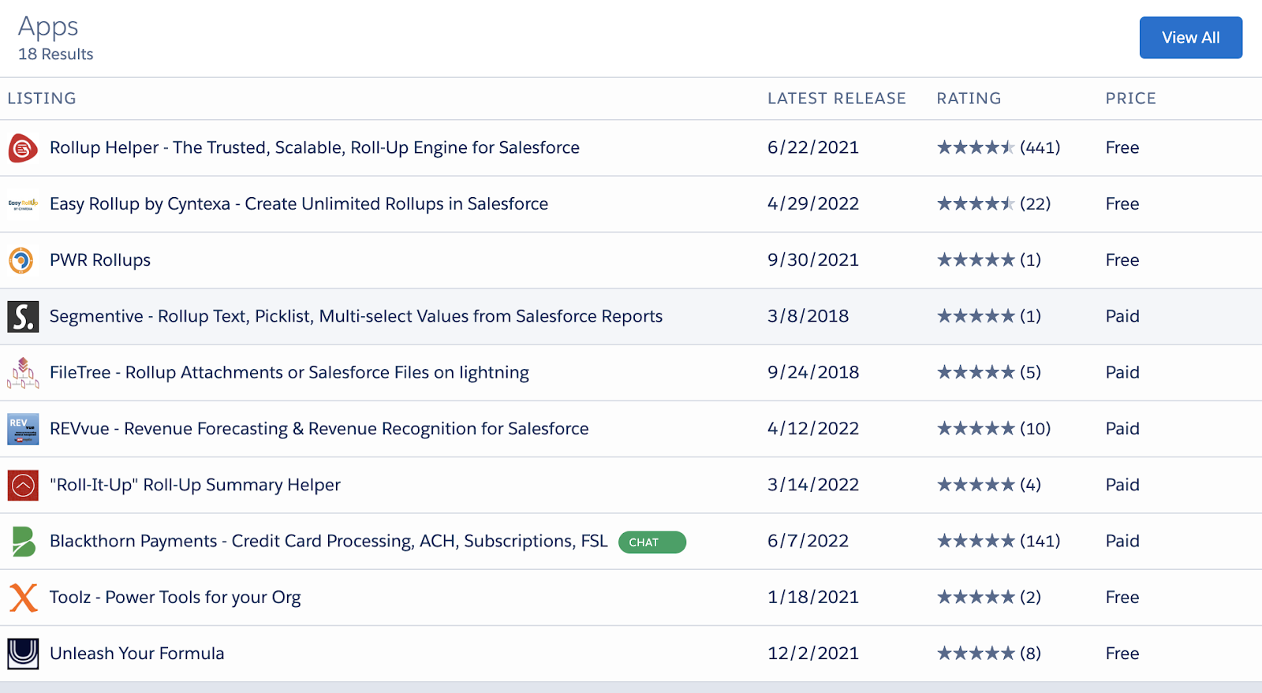The height and width of the screenshot is (693, 1262).
Task: Click the Toolz orange X icon
Action: 24,598
